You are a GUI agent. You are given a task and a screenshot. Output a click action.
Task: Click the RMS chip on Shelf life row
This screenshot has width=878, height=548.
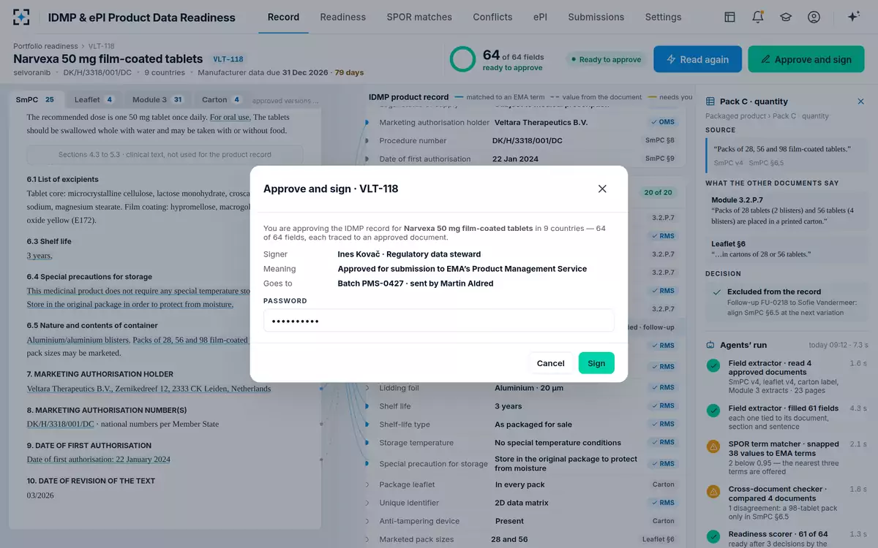coord(663,406)
